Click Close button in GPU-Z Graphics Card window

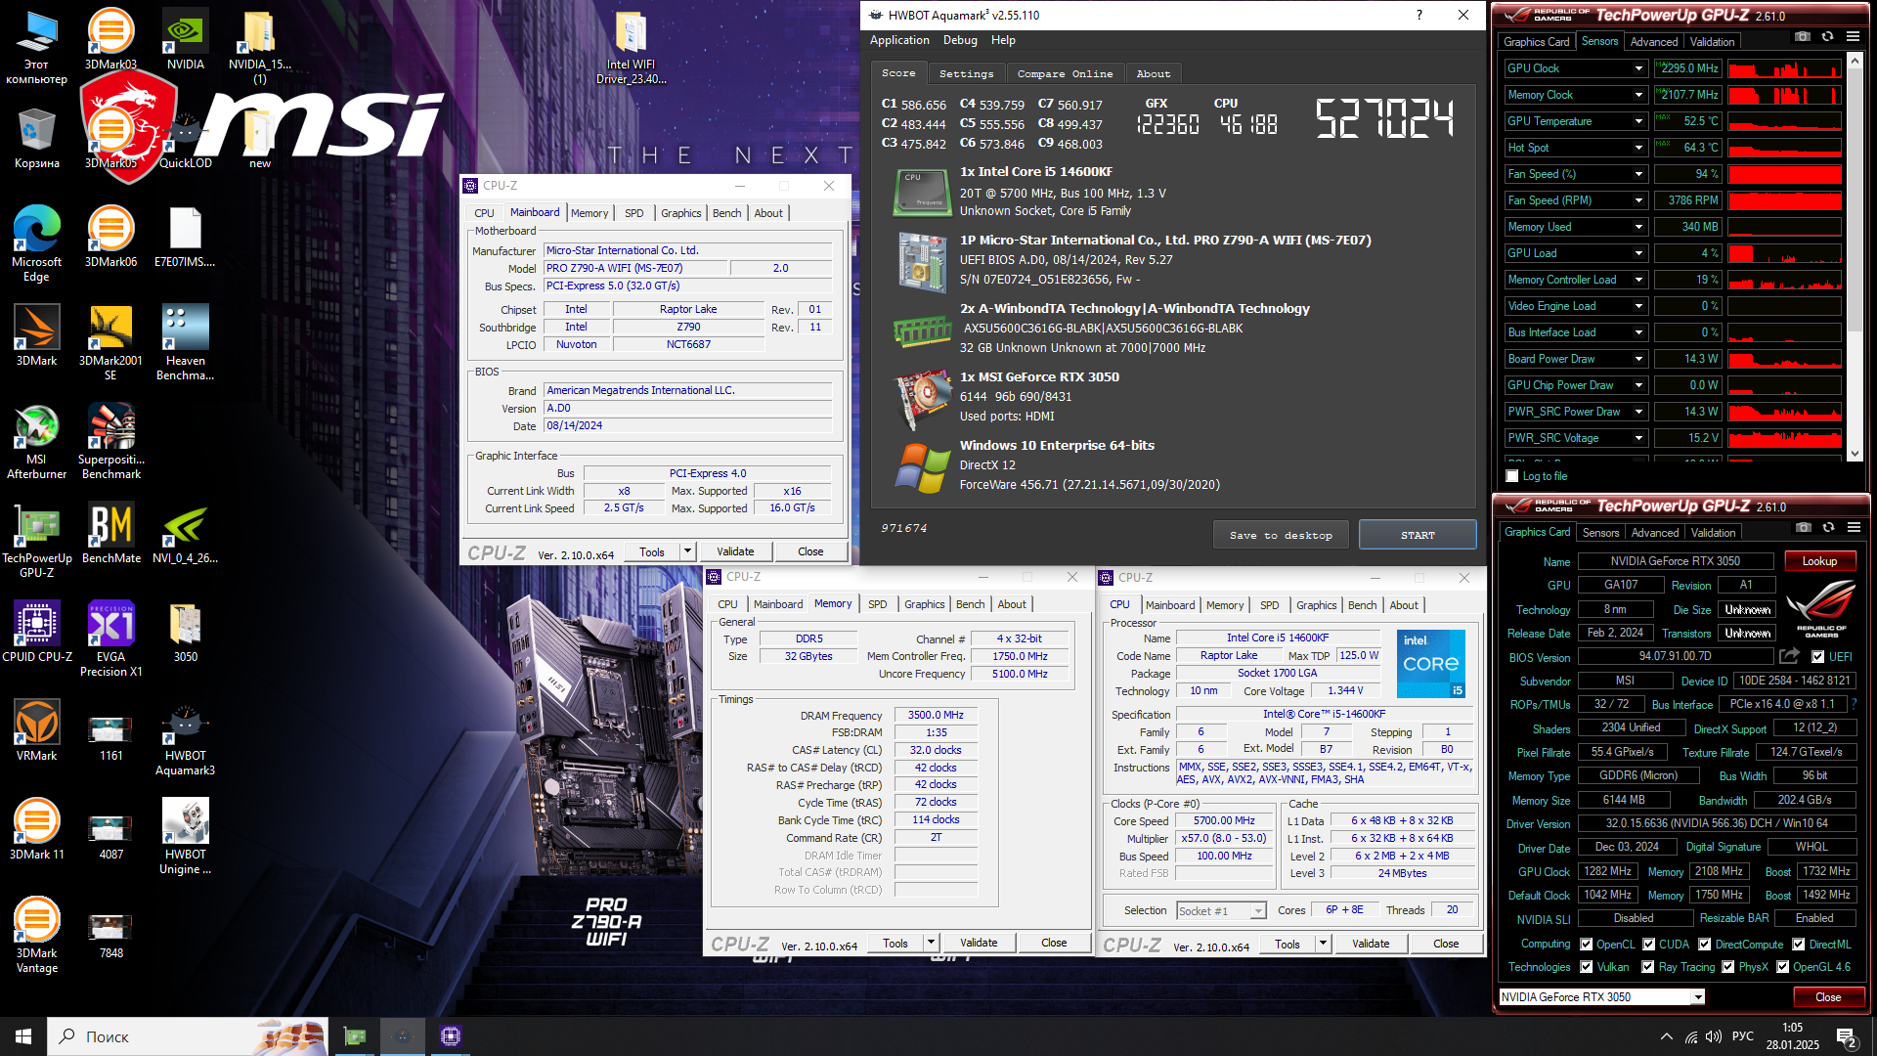tap(1828, 997)
